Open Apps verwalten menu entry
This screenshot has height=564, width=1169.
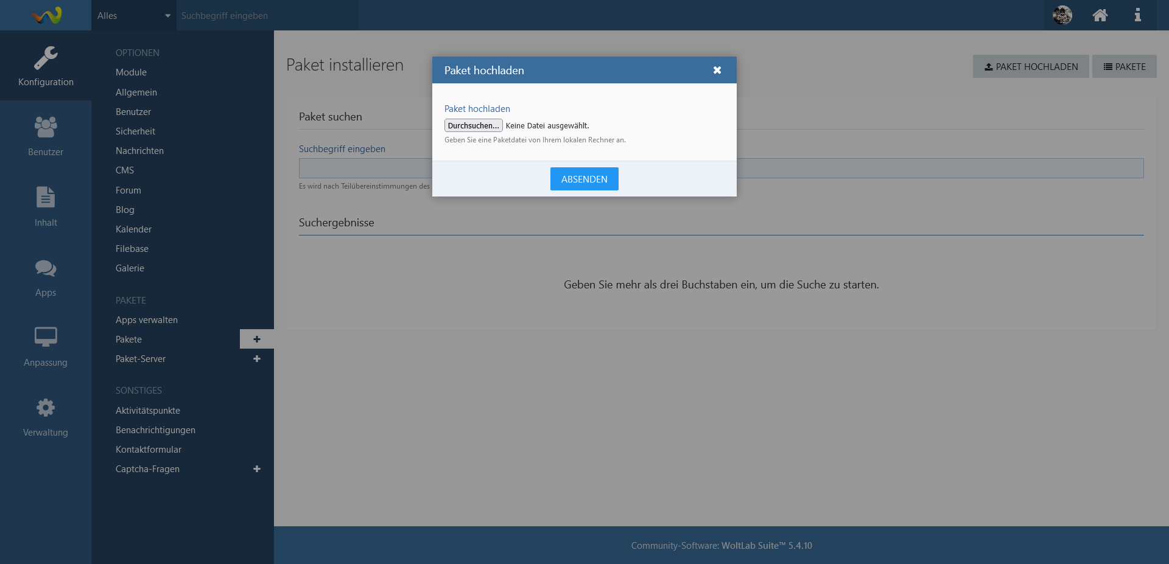pos(147,320)
